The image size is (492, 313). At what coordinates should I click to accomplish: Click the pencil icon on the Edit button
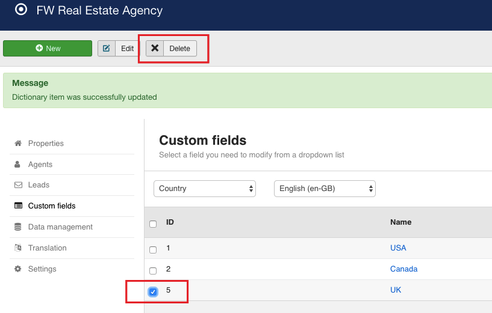pyautogui.click(x=107, y=49)
